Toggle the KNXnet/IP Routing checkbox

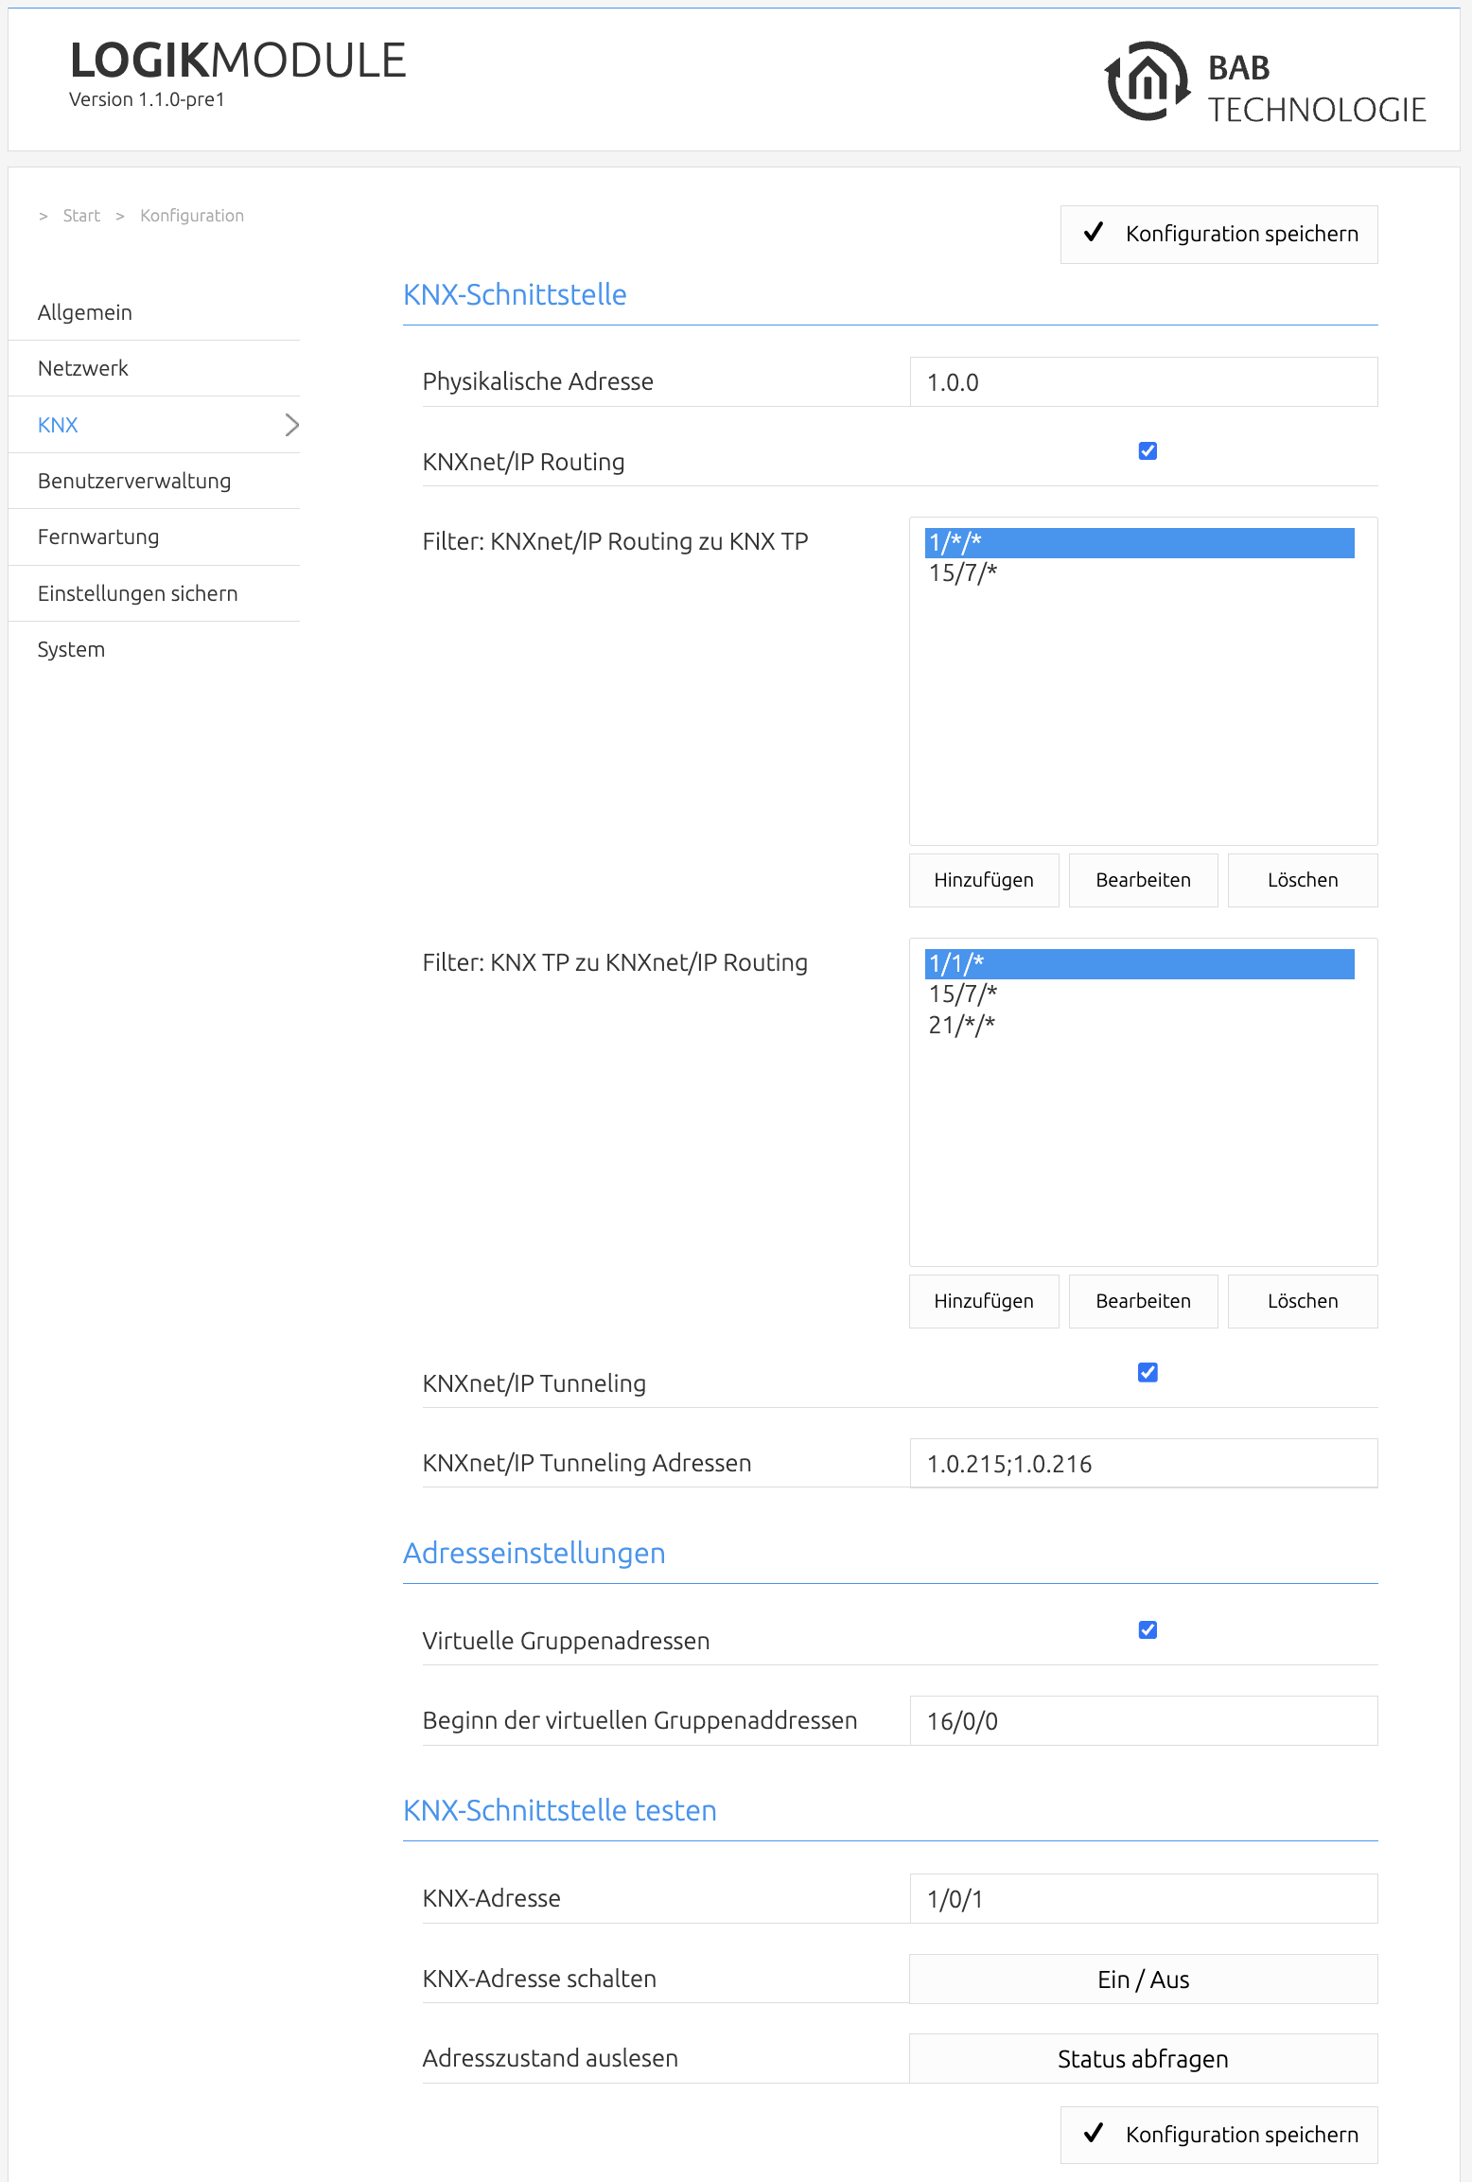[x=1148, y=450]
